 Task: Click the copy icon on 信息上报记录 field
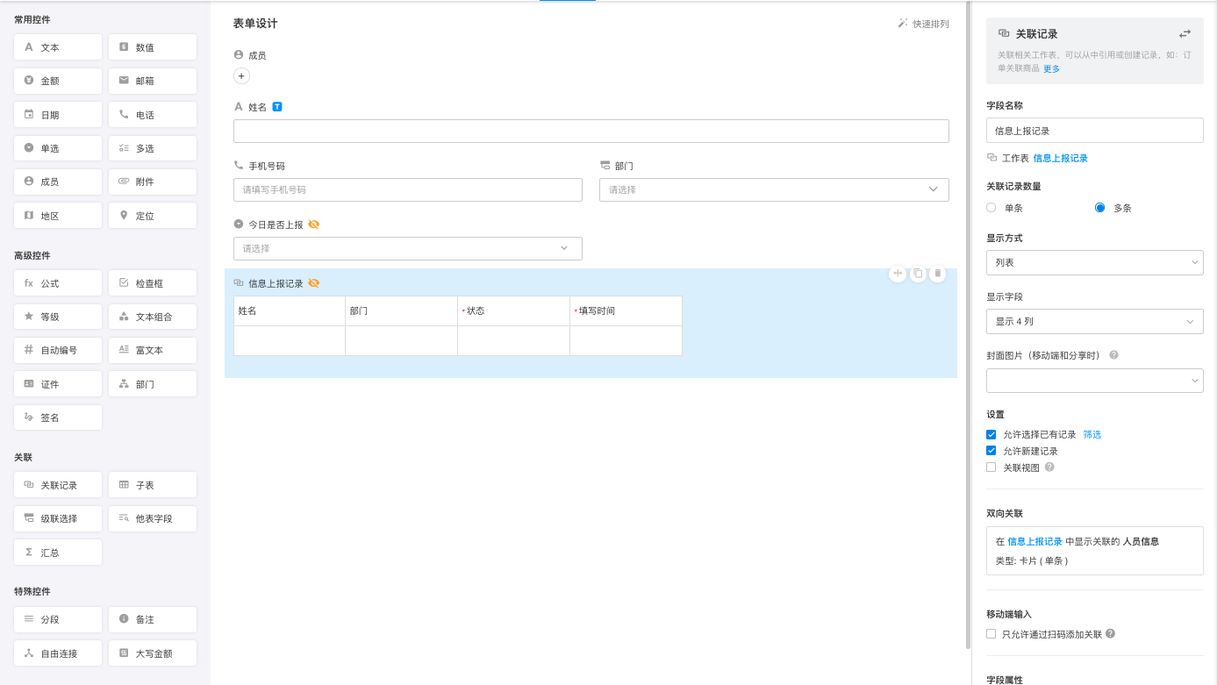tap(918, 274)
